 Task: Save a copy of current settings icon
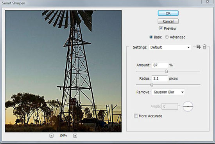[199, 47]
